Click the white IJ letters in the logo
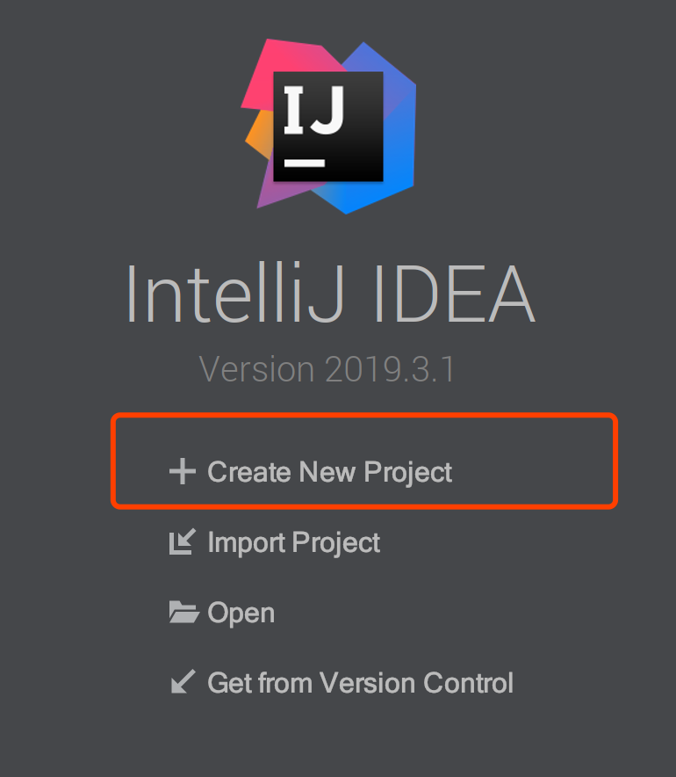Screen dimensions: 676x777 coord(313,110)
